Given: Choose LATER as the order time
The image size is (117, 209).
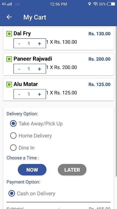Looking at the screenshot, I should [72, 170].
